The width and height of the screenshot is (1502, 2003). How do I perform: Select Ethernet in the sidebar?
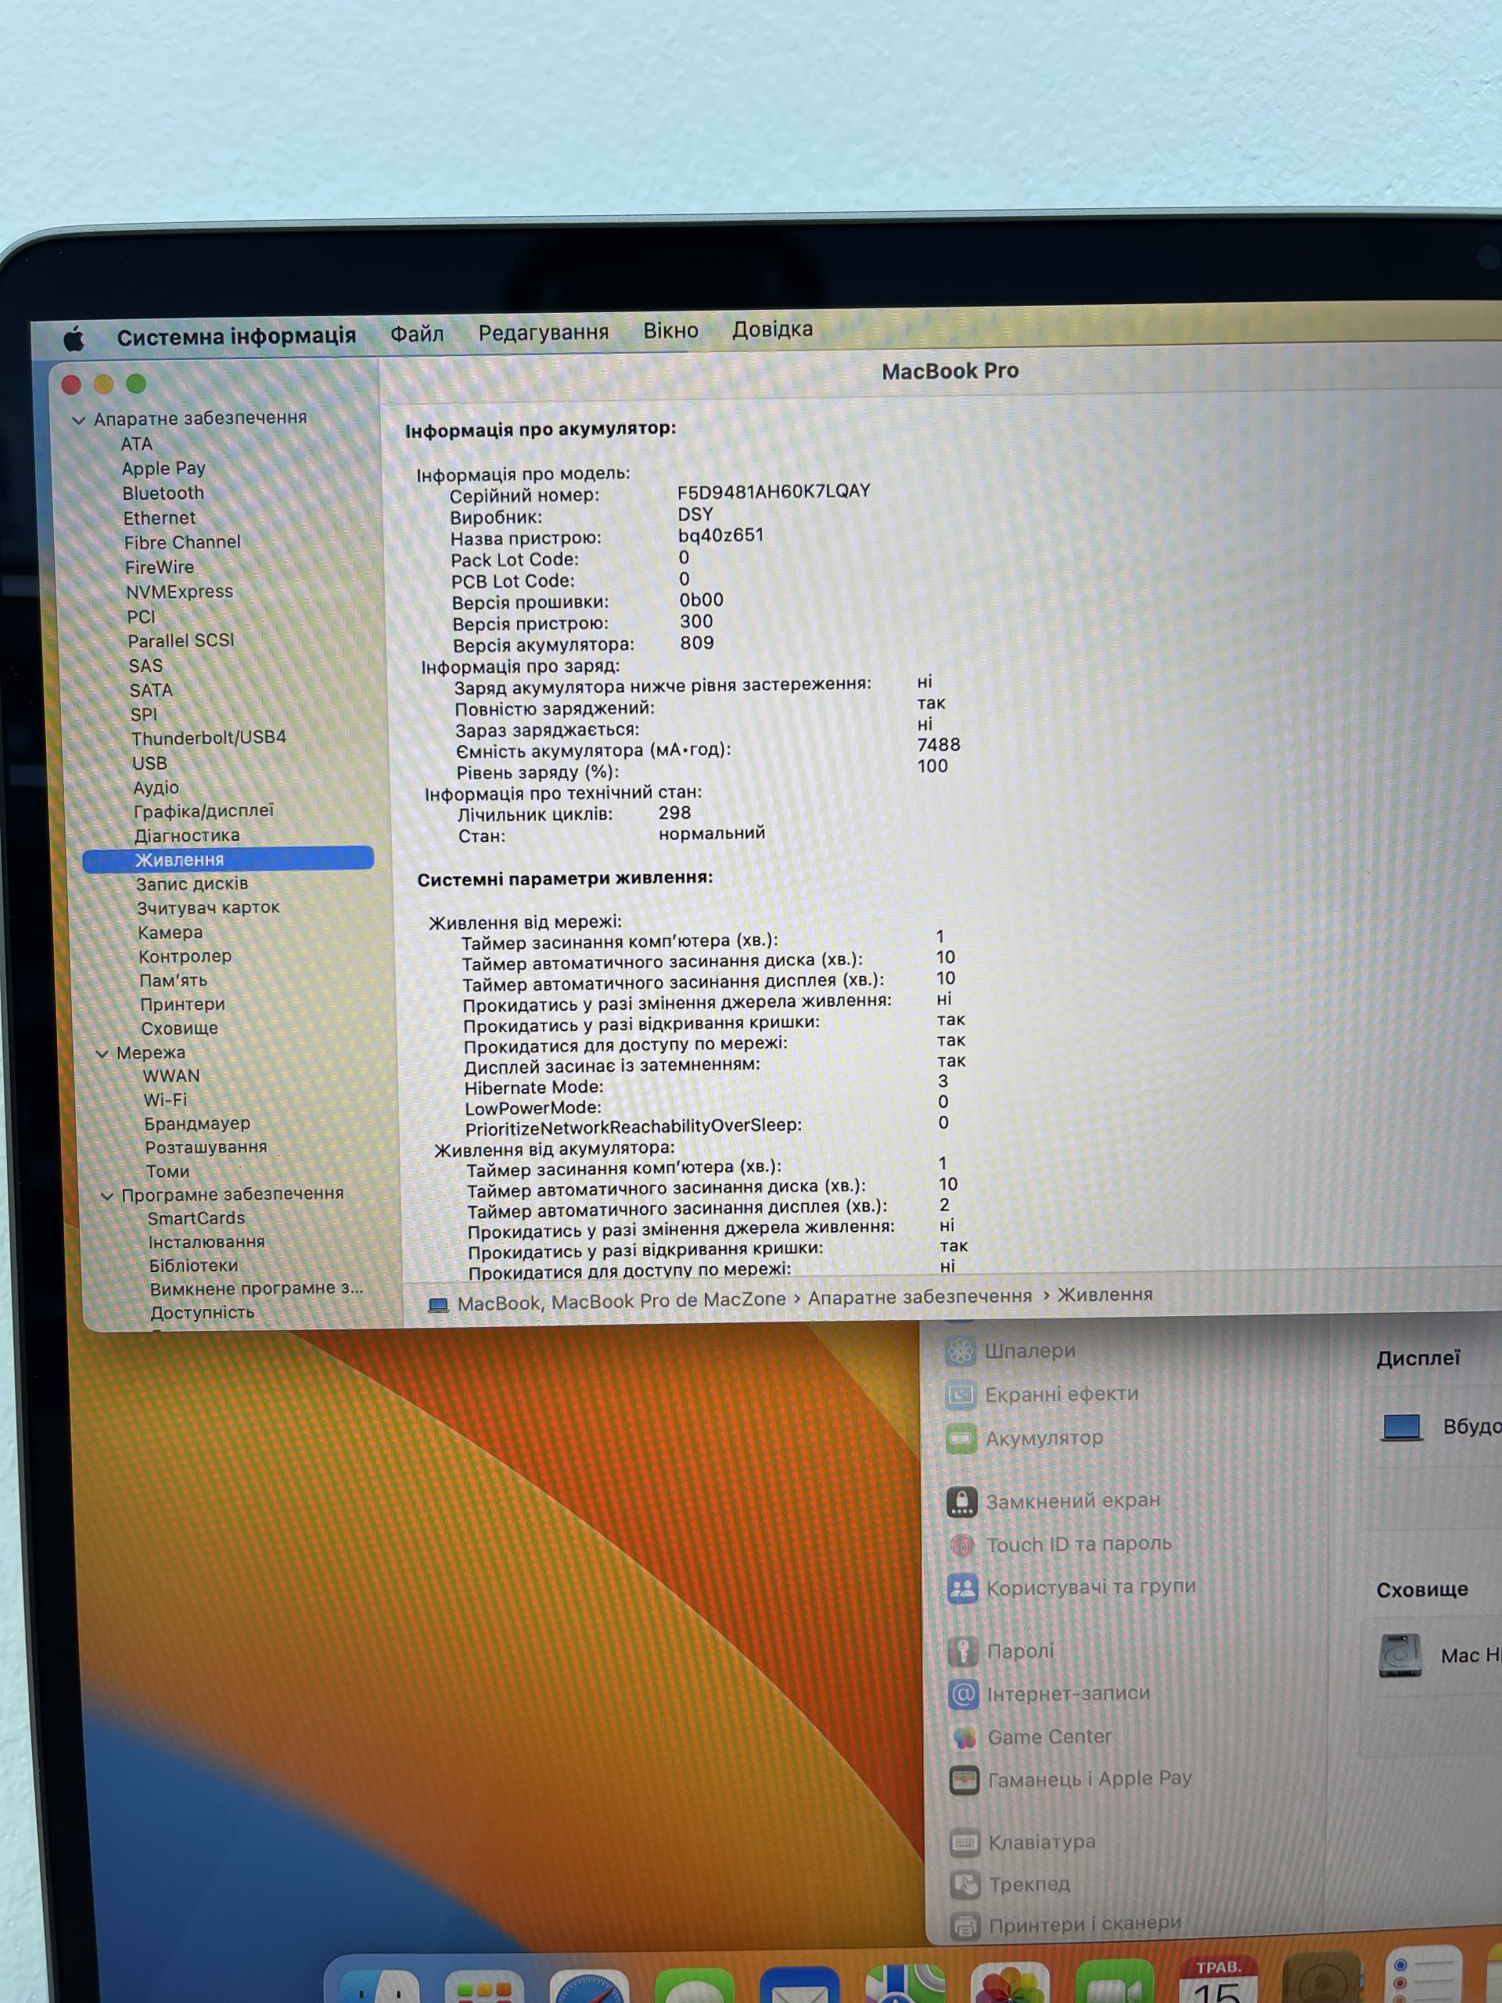click(160, 518)
